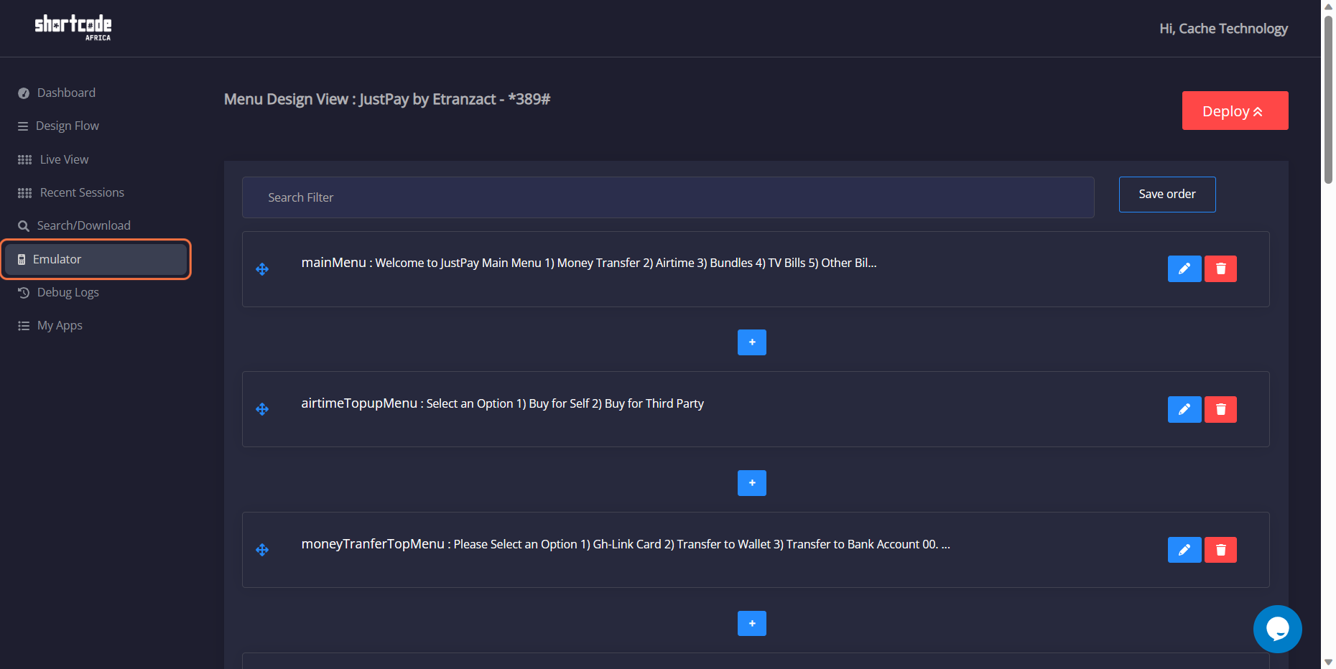Screen dimensions: 1336x669
Task: Delete the airtimeTopupMenu entry
Action: tap(1220, 409)
